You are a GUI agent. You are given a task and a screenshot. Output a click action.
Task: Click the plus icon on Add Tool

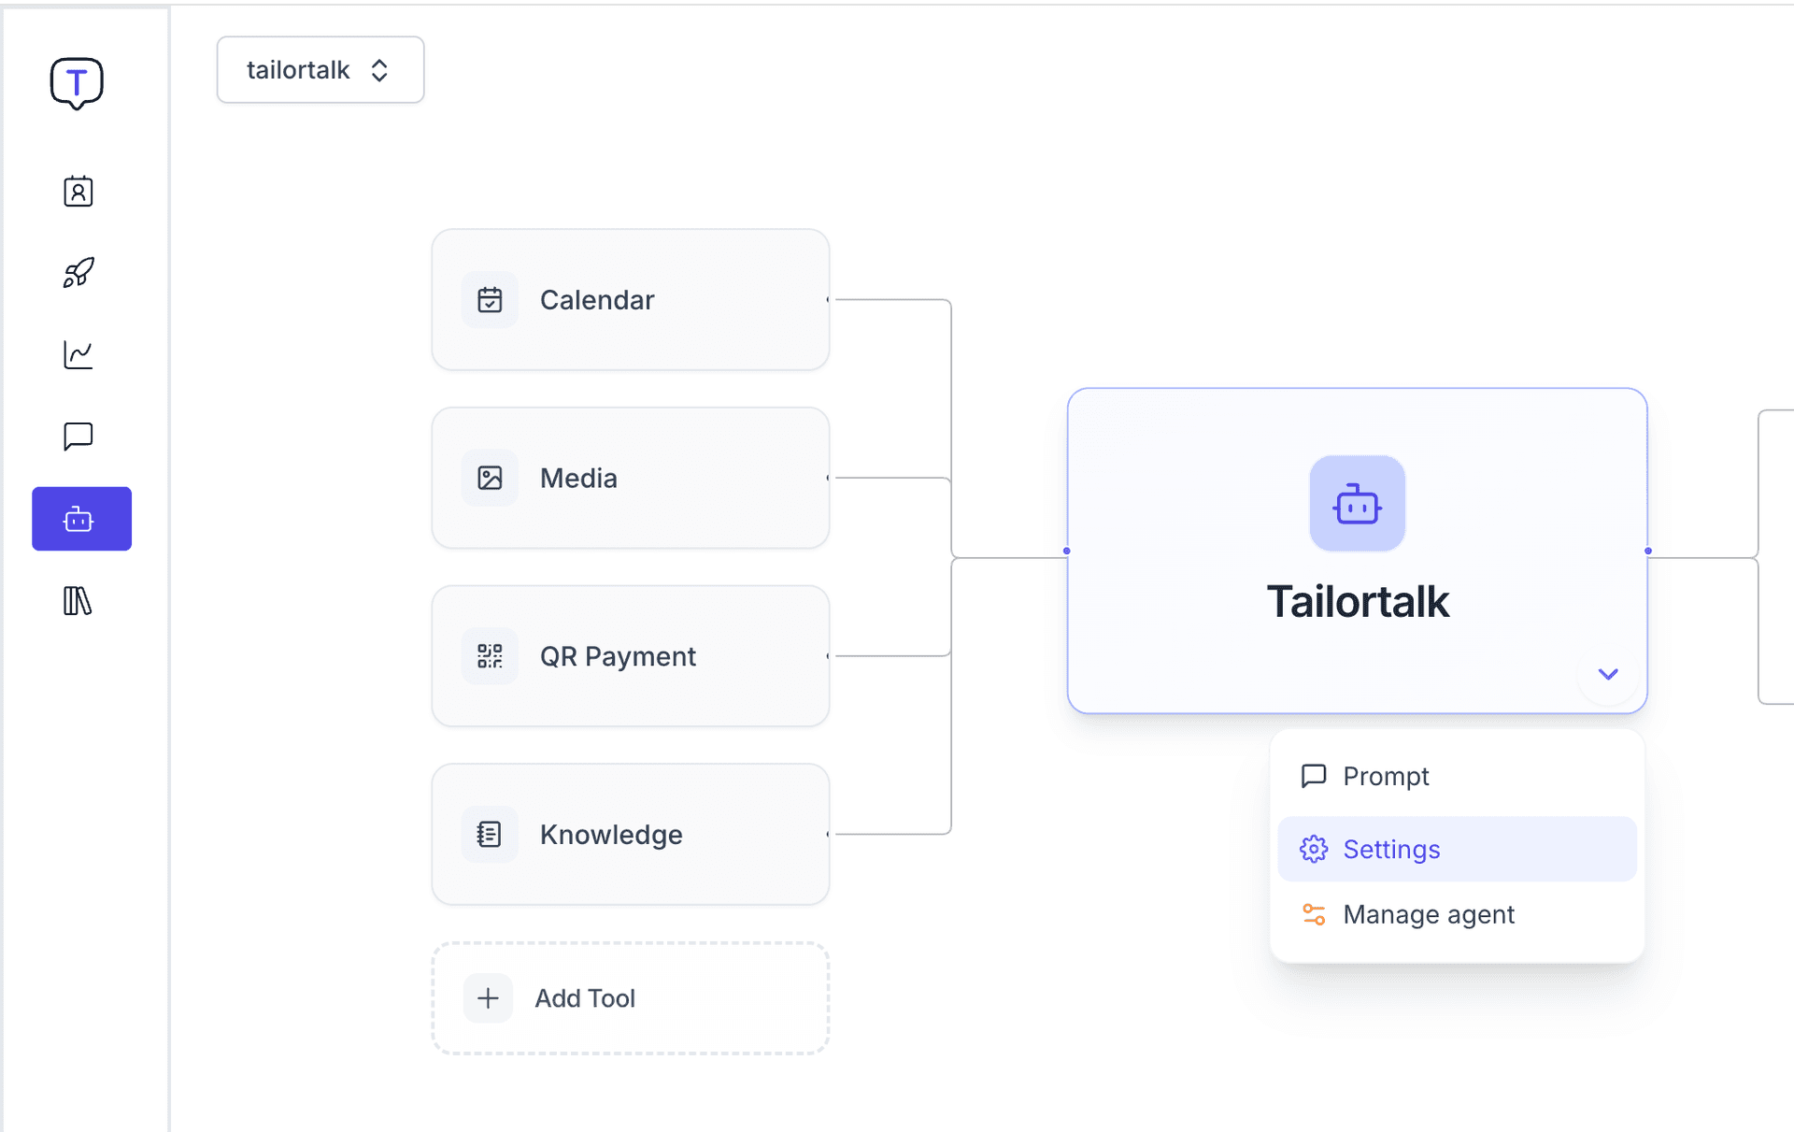coord(488,998)
